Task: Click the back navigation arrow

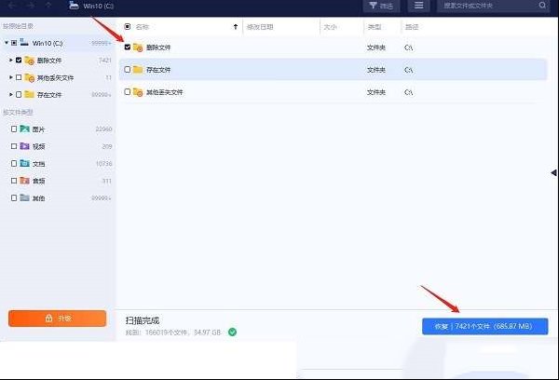Action: [x=12, y=6]
